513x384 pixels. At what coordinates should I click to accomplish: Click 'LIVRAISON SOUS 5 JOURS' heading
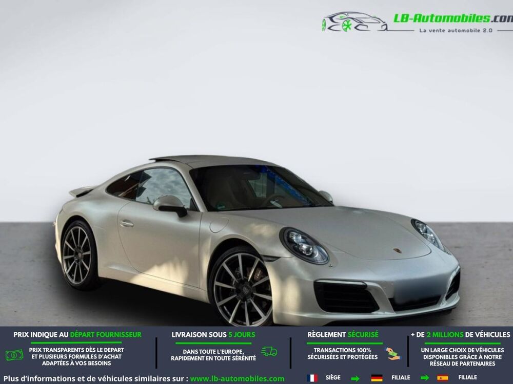tap(213, 335)
